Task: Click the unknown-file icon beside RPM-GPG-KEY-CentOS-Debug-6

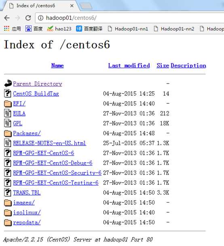Action: [8, 163]
